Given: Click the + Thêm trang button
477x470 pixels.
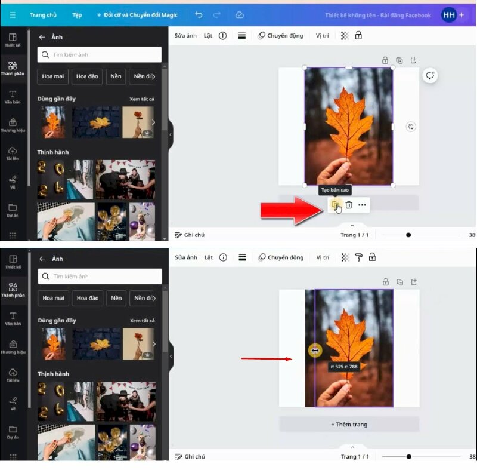Looking at the screenshot, I should pyautogui.click(x=349, y=425).
